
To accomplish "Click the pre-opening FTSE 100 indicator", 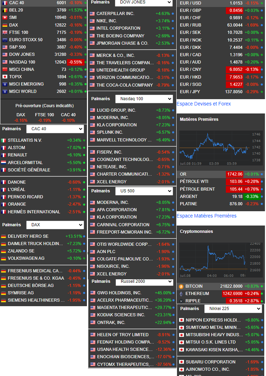I will click(x=45, y=118).
